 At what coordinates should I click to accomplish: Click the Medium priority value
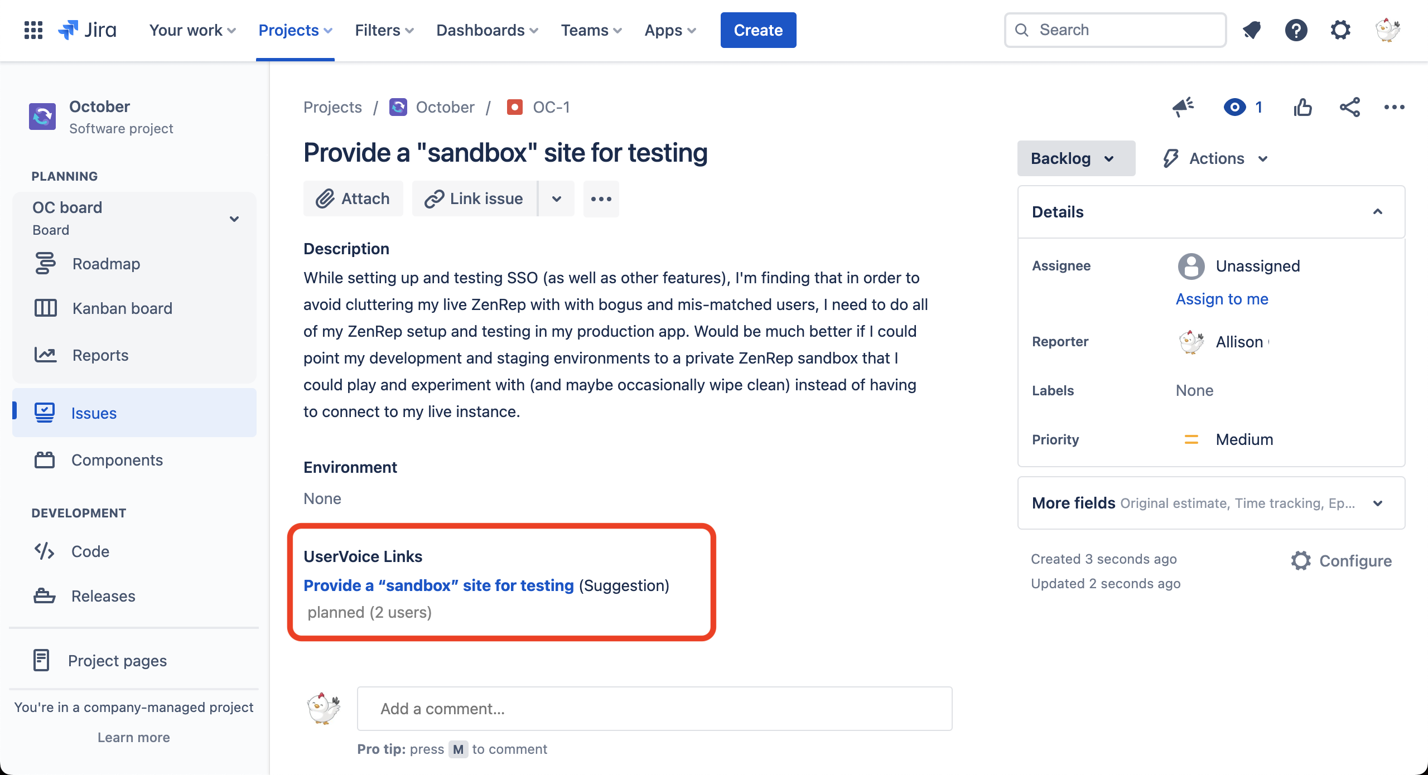coord(1244,439)
